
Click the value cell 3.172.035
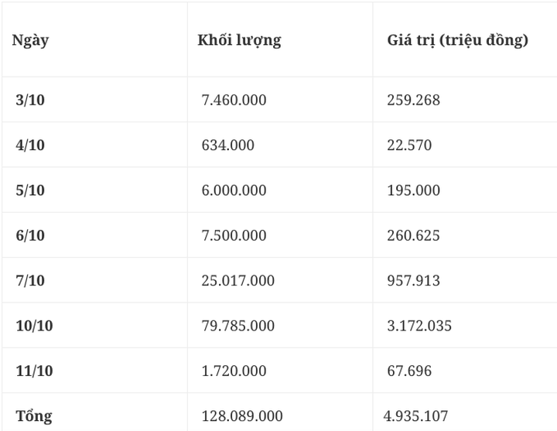(419, 326)
